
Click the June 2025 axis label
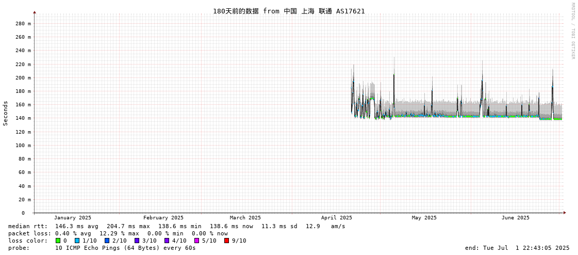click(515, 218)
